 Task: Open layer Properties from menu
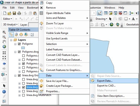[64, 91]
